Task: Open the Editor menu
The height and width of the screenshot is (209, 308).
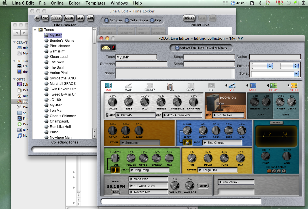Action: (75, 3)
